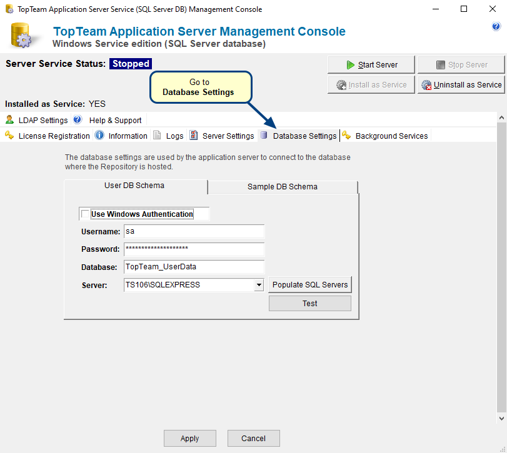
Task: Switch to License Registration tab
Action: pyautogui.click(x=48, y=136)
